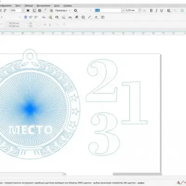186x186 pixels.
Task: Toggle the show grid icon
Action: point(40,10)
